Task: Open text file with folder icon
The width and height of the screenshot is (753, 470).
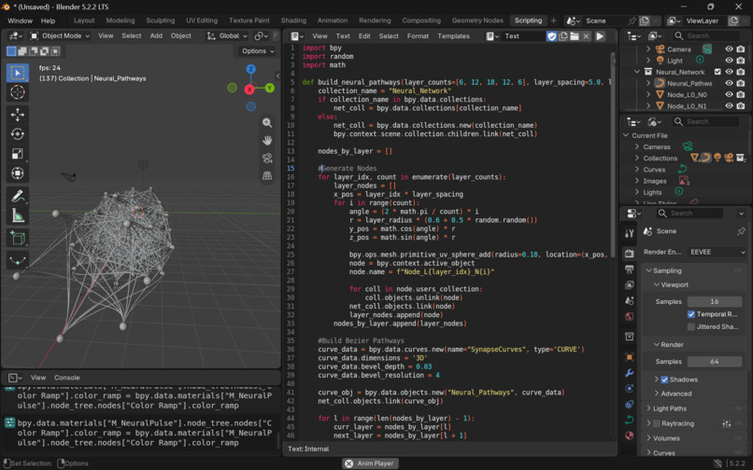Action: tap(575, 36)
